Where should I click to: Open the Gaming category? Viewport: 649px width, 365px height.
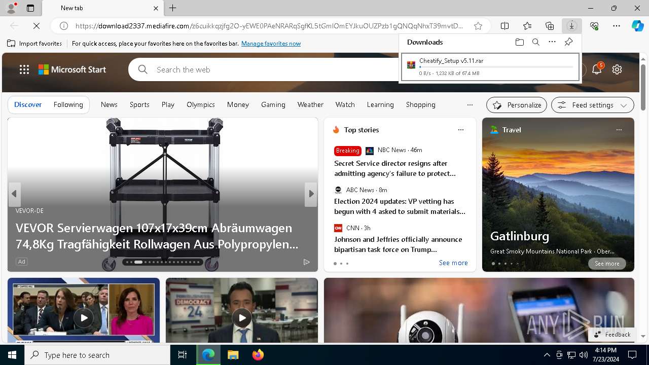pyautogui.click(x=273, y=104)
